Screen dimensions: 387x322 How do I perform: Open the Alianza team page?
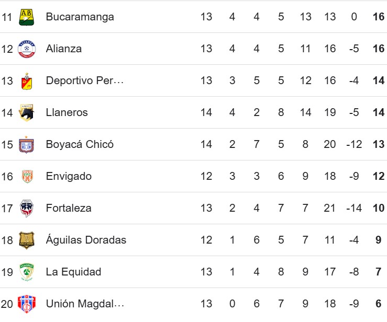click(64, 49)
